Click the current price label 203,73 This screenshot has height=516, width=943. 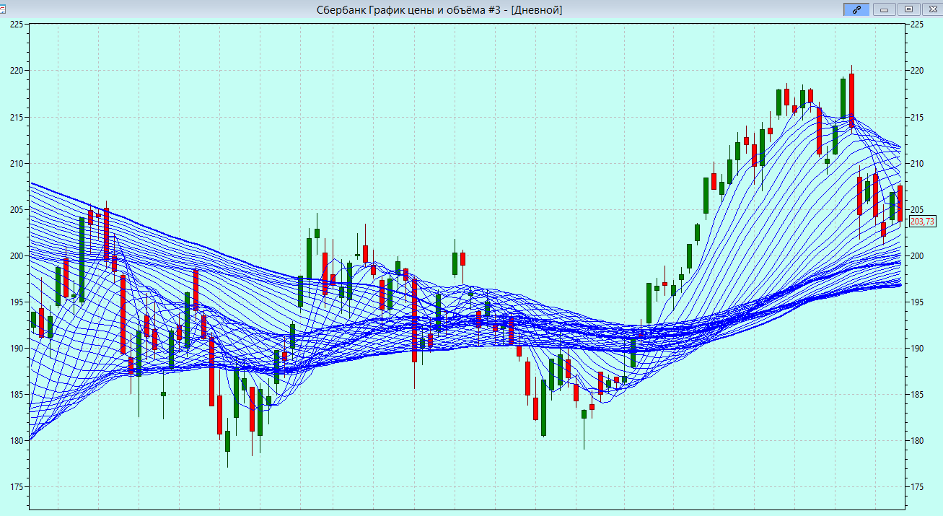[923, 222]
